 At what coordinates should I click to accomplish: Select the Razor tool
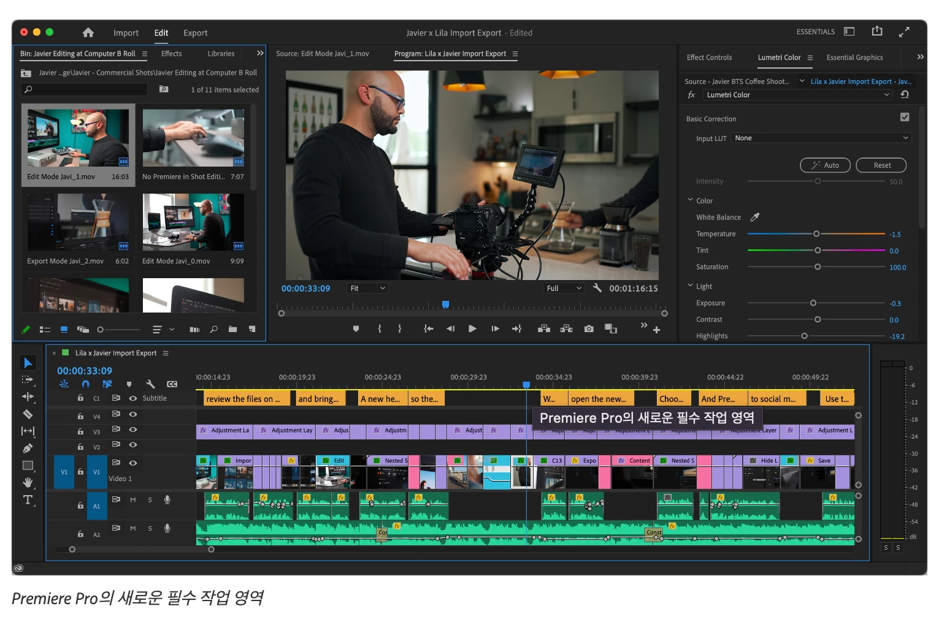pos(28,414)
